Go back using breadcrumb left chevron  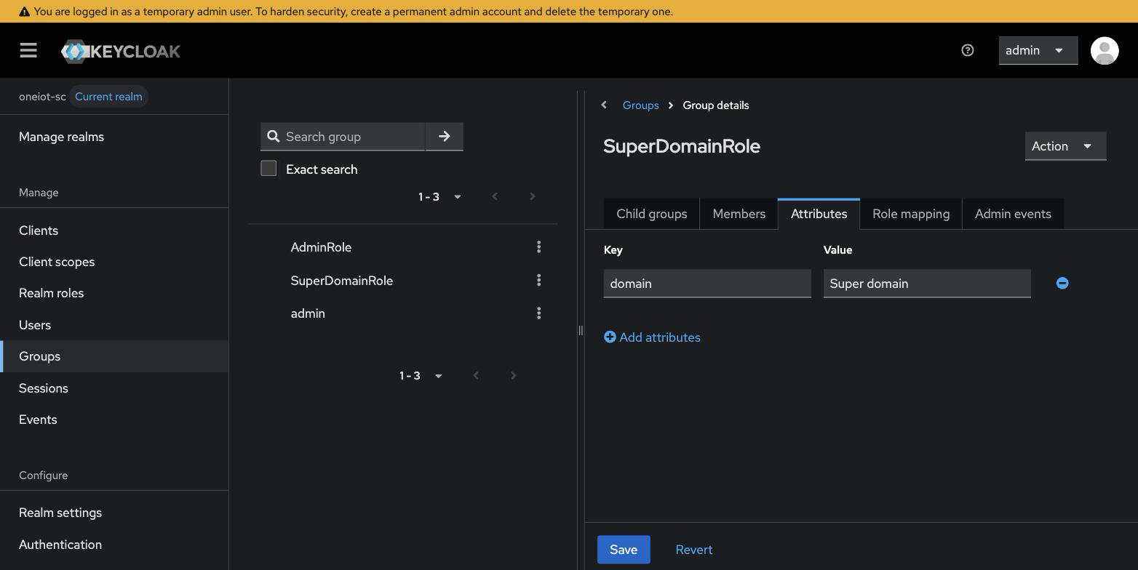[604, 105]
